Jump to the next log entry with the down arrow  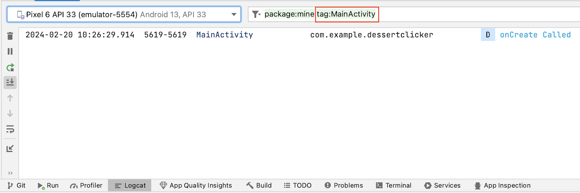tap(10, 114)
